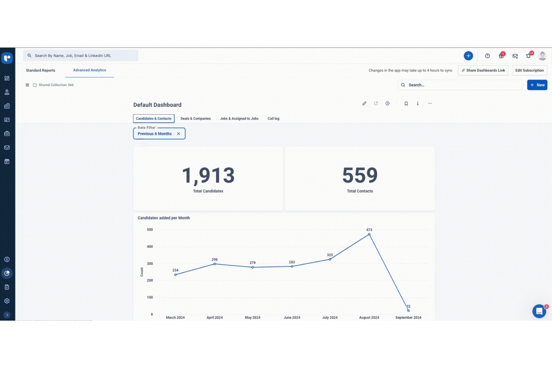Click the 559 Total Contacts card

point(360,179)
